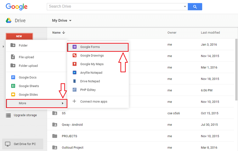Choose File upload menu entry

tap(36, 57)
